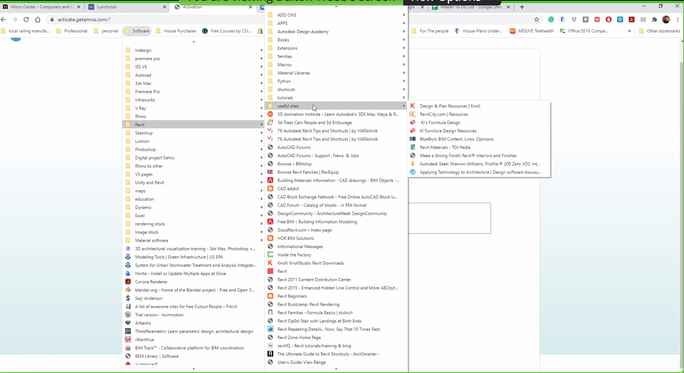The width and height of the screenshot is (684, 373).
Task: Expand the ADD ONS bookmark folder
Action: [336, 15]
